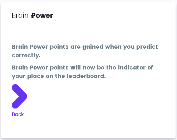Screen dimensions: 177x140
Task: Click the word Brain in the heading
Action: 20,15
